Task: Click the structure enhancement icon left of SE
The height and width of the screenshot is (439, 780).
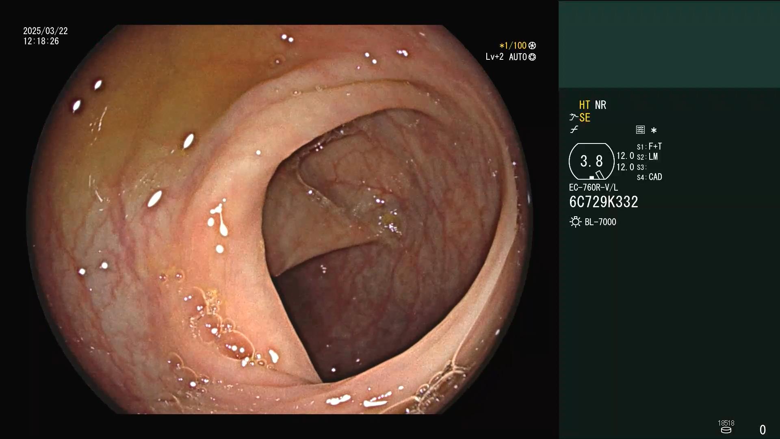Action: (573, 117)
